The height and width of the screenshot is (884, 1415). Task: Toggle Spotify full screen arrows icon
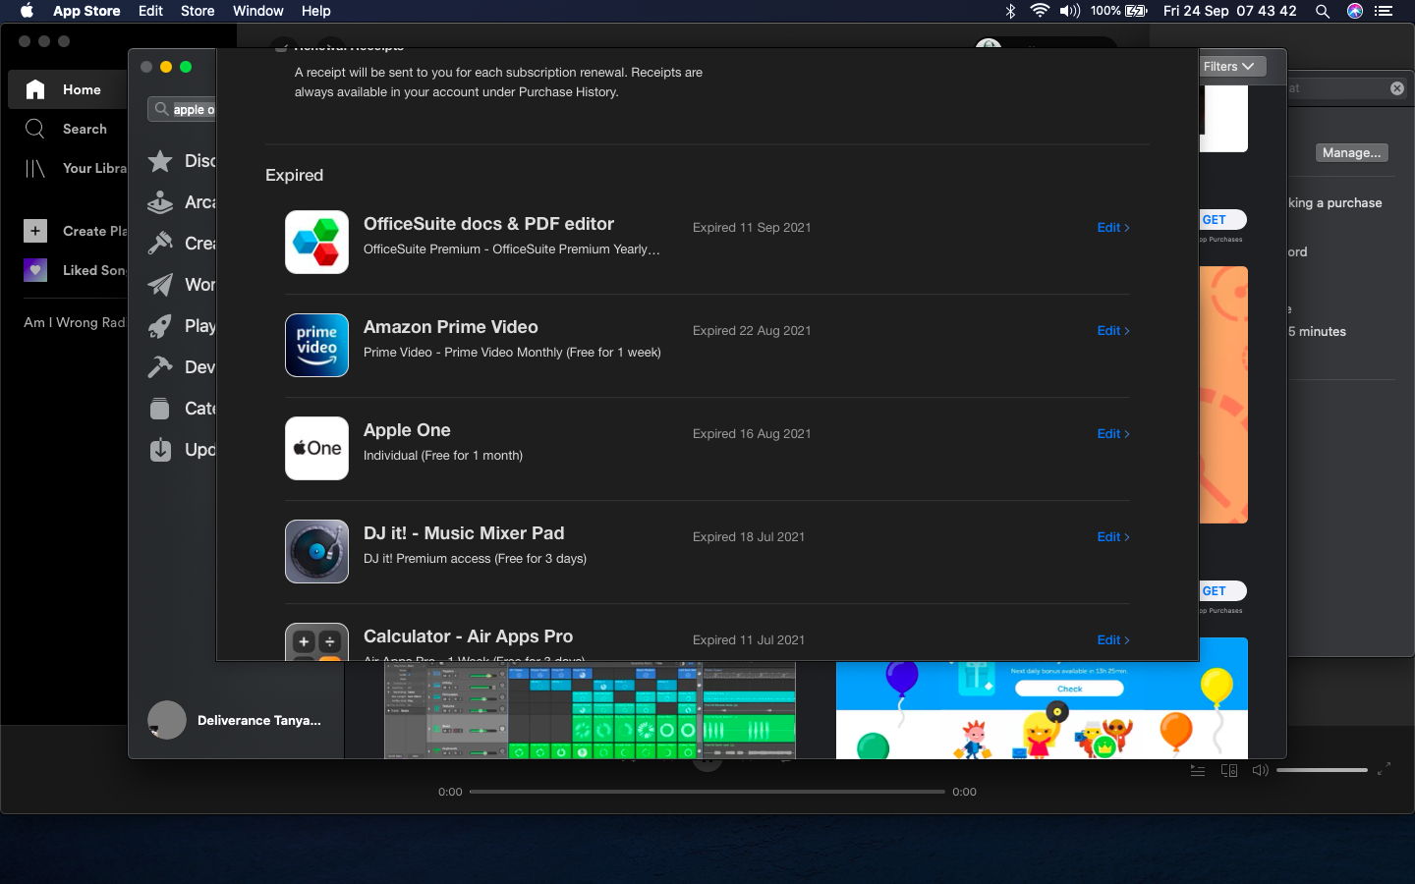(1384, 769)
